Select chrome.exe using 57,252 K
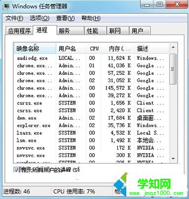The width and height of the screenshot is (189, 199). 91,73
